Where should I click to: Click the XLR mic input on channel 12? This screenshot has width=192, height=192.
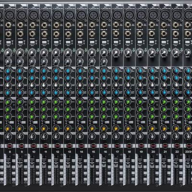coord(58,15)
